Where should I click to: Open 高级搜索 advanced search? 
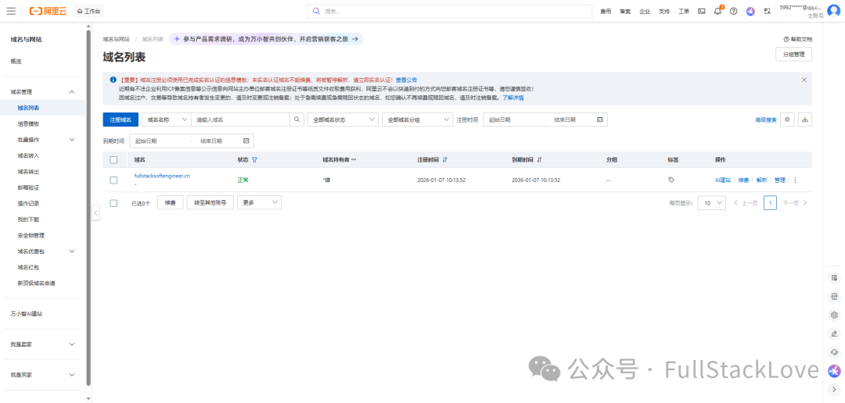pos(766,120)
